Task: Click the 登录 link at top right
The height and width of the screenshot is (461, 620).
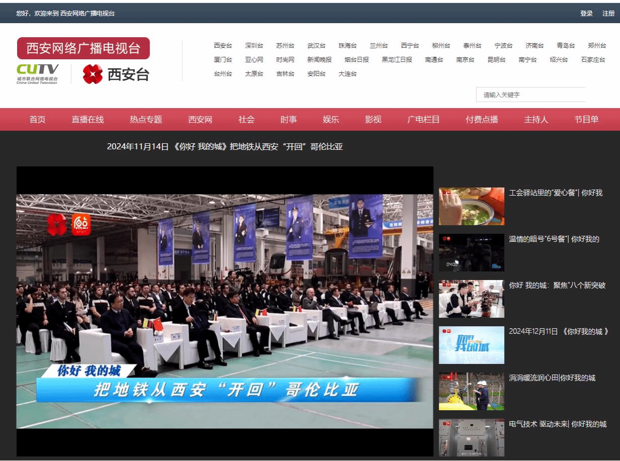Action: click(x=586, y=14)
